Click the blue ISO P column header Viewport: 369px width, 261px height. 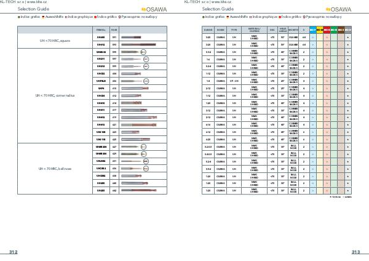coord(312,30)
